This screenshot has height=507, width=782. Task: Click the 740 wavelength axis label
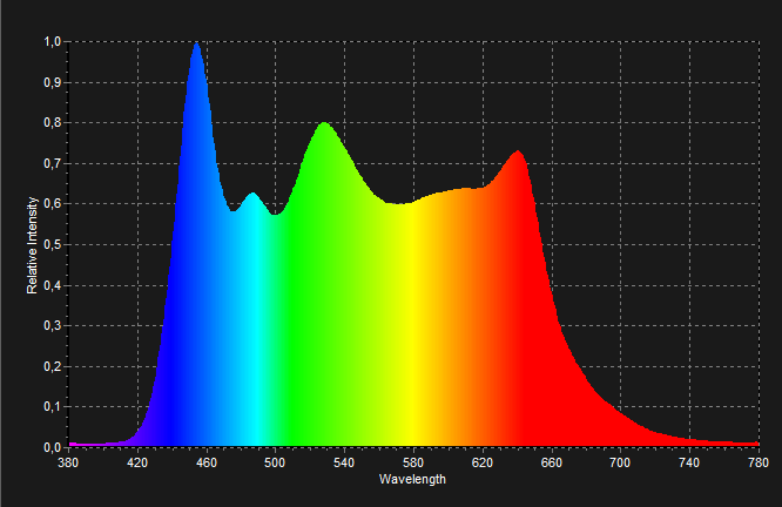coord(689,463)
